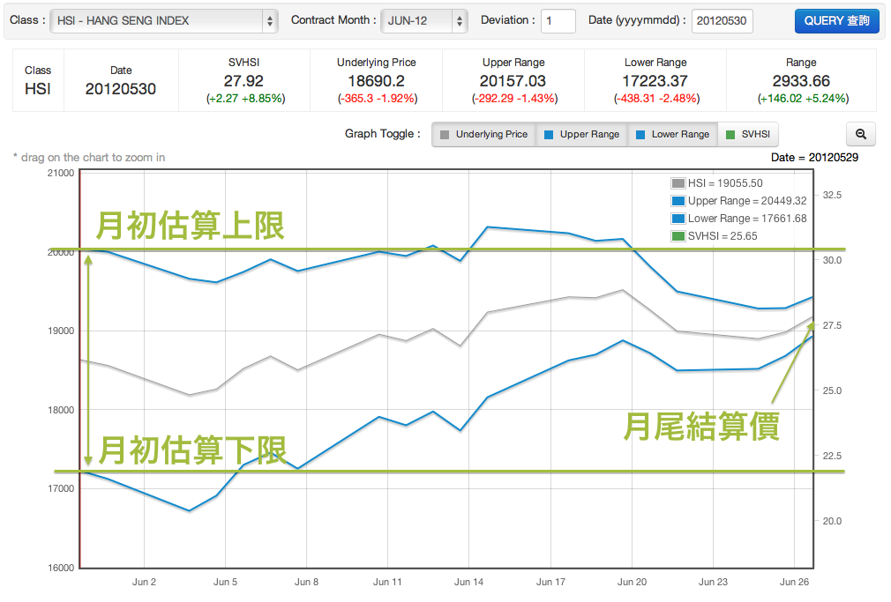Click the legend text SVHSI = 25.65

tap(723, 236)
